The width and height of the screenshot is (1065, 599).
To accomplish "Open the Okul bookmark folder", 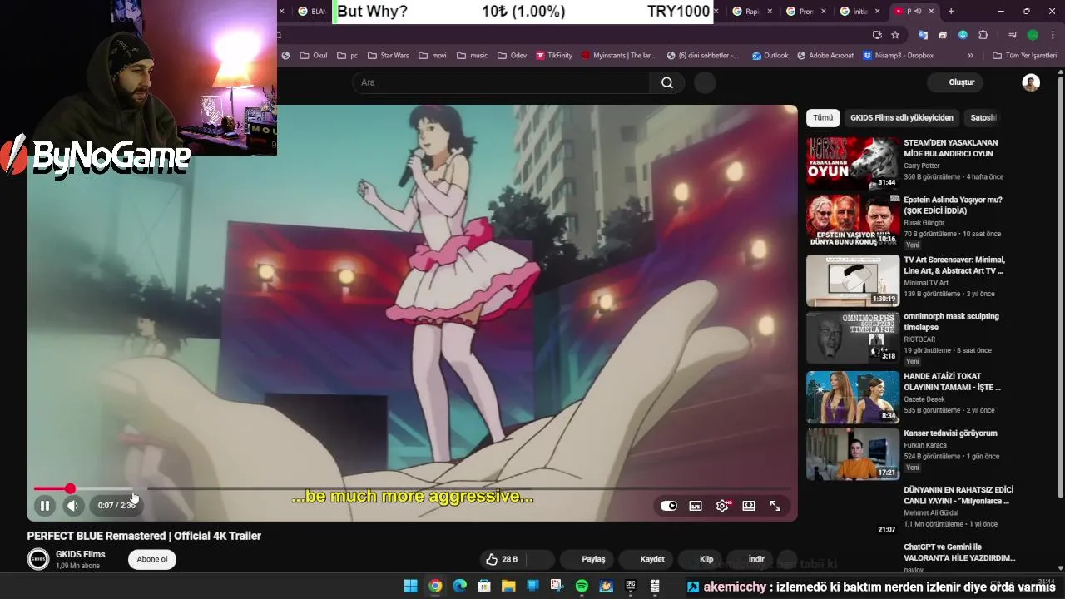I will tap(314, 56).
